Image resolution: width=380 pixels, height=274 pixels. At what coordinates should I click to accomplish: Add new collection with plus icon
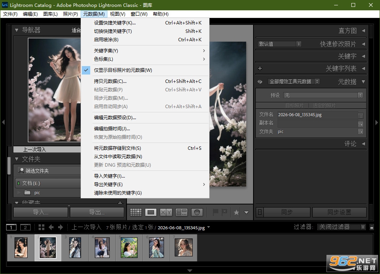tap(120, 202)
